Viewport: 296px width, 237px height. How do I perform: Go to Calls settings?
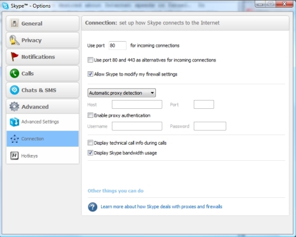pyautogui.click(x=43, y=74)
